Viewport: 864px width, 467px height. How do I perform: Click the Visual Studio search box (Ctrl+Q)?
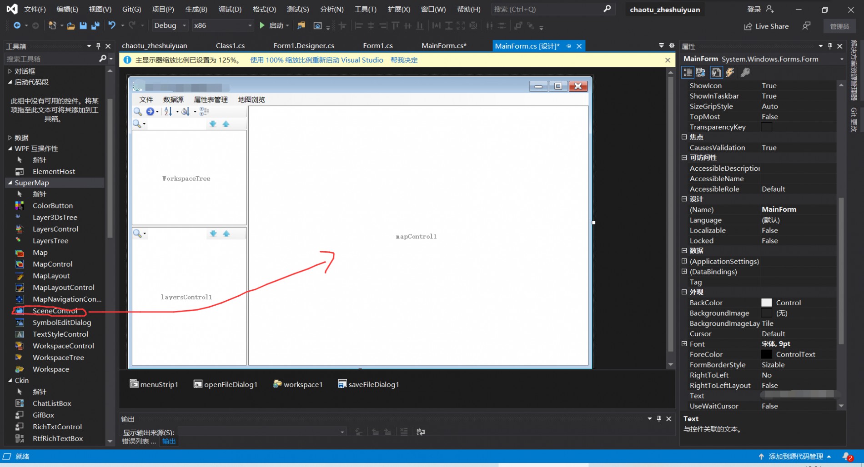(552, 9)
